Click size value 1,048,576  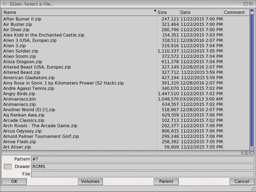coord(168,99)
